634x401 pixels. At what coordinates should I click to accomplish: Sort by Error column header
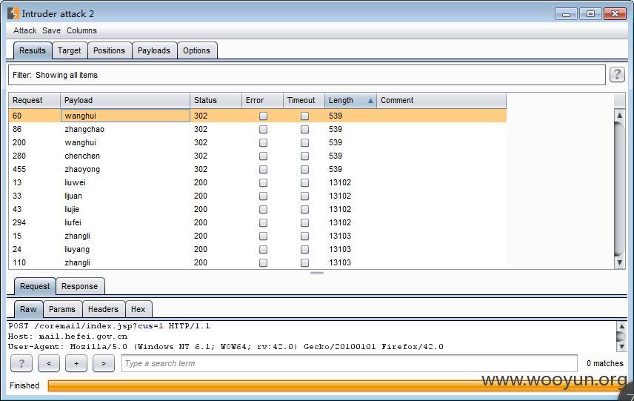coord(262,100)
